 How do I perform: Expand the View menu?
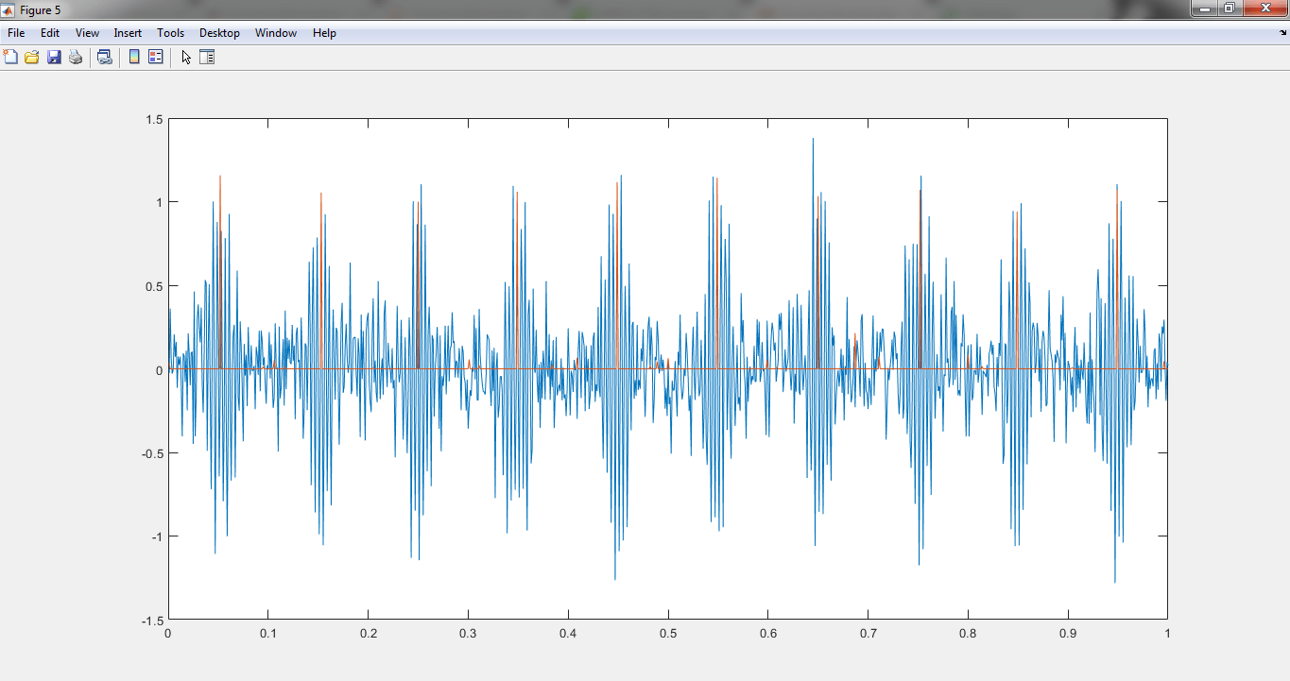(x=87, y=33)
